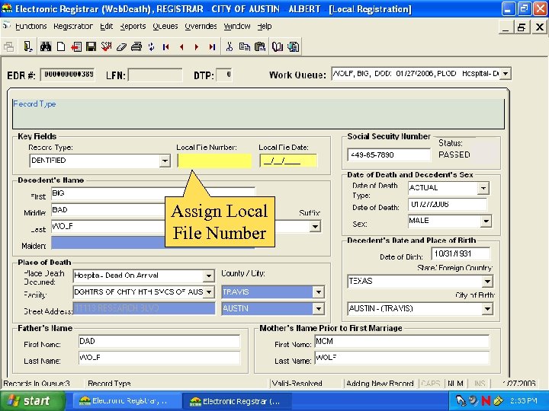Go to first record using toolbar arrow
Viewport: 549px width, 411px height.
pos(165,46)
